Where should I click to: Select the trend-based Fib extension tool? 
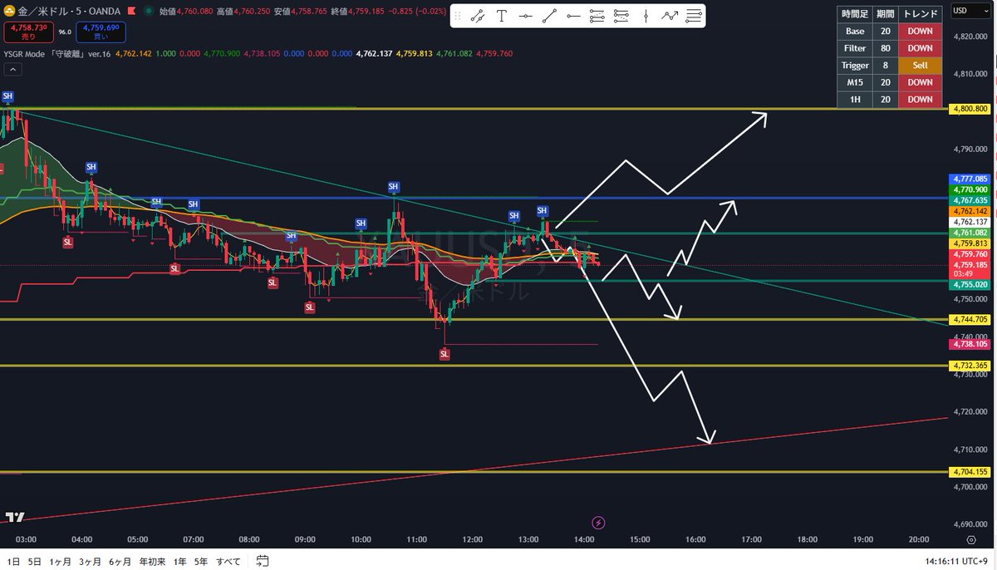[x=621, y=16]
